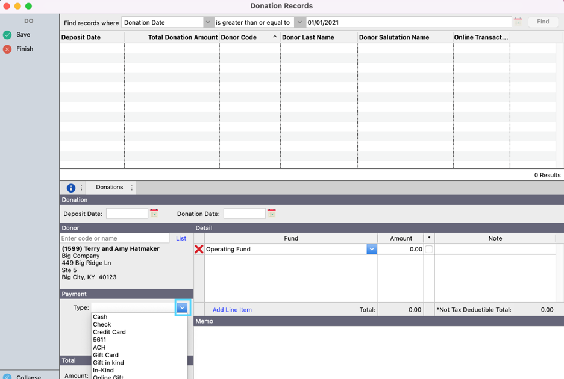Screen dimensions: 564x379
Task: Toggle the not tax deductible checkbox
Action: point(429,249)
